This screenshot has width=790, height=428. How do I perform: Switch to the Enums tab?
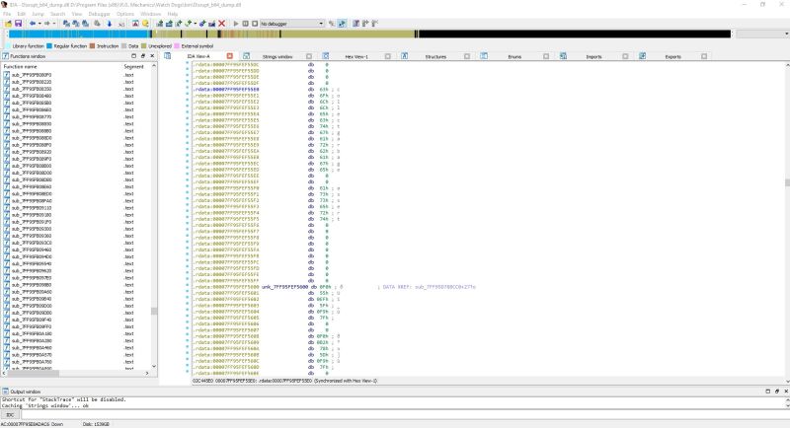514,56
